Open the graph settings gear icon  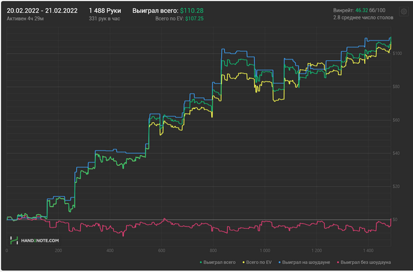[x=404, y=12]
